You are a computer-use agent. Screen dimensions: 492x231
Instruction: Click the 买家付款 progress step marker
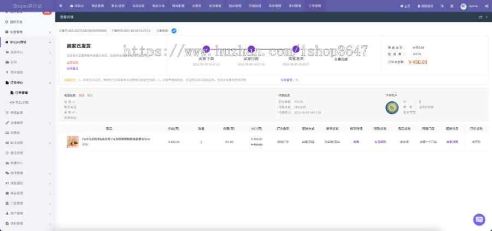pyautogui.click(x=251, y=49)
